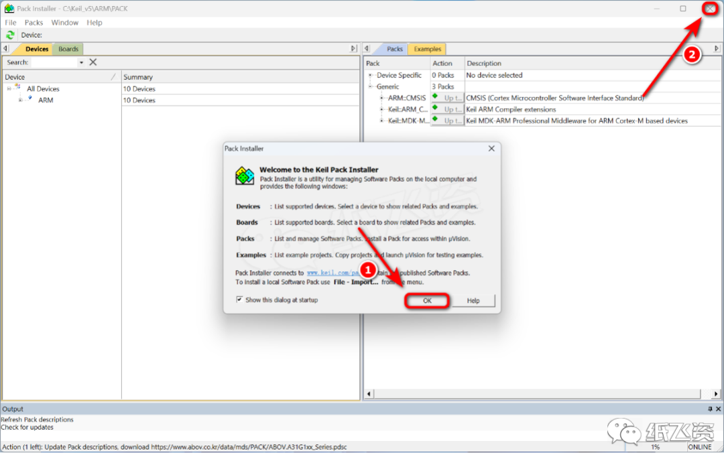Open the www.keil.com link in dialog
The image size is (724, 453).
pos(333,273)
